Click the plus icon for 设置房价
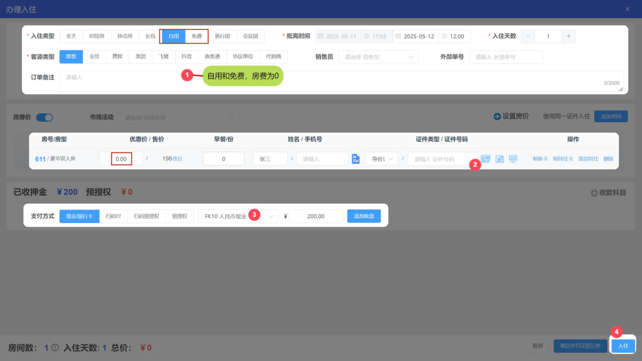This screenshot has width=642, height=361. click(x=497, y=117)
